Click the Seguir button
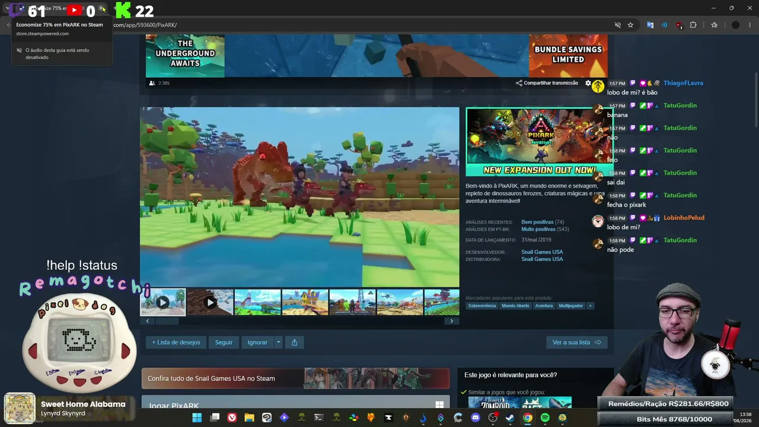Screen dimensions: 759x427 [x=224, y=342]
